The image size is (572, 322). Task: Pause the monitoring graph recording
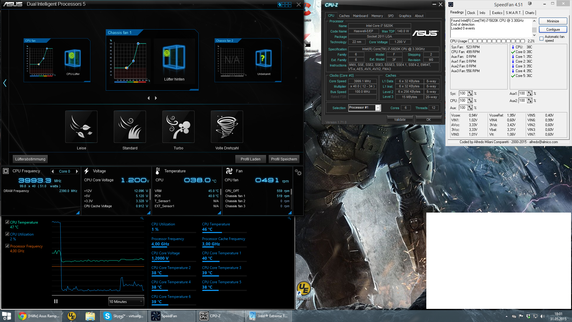tap(56, 301)
